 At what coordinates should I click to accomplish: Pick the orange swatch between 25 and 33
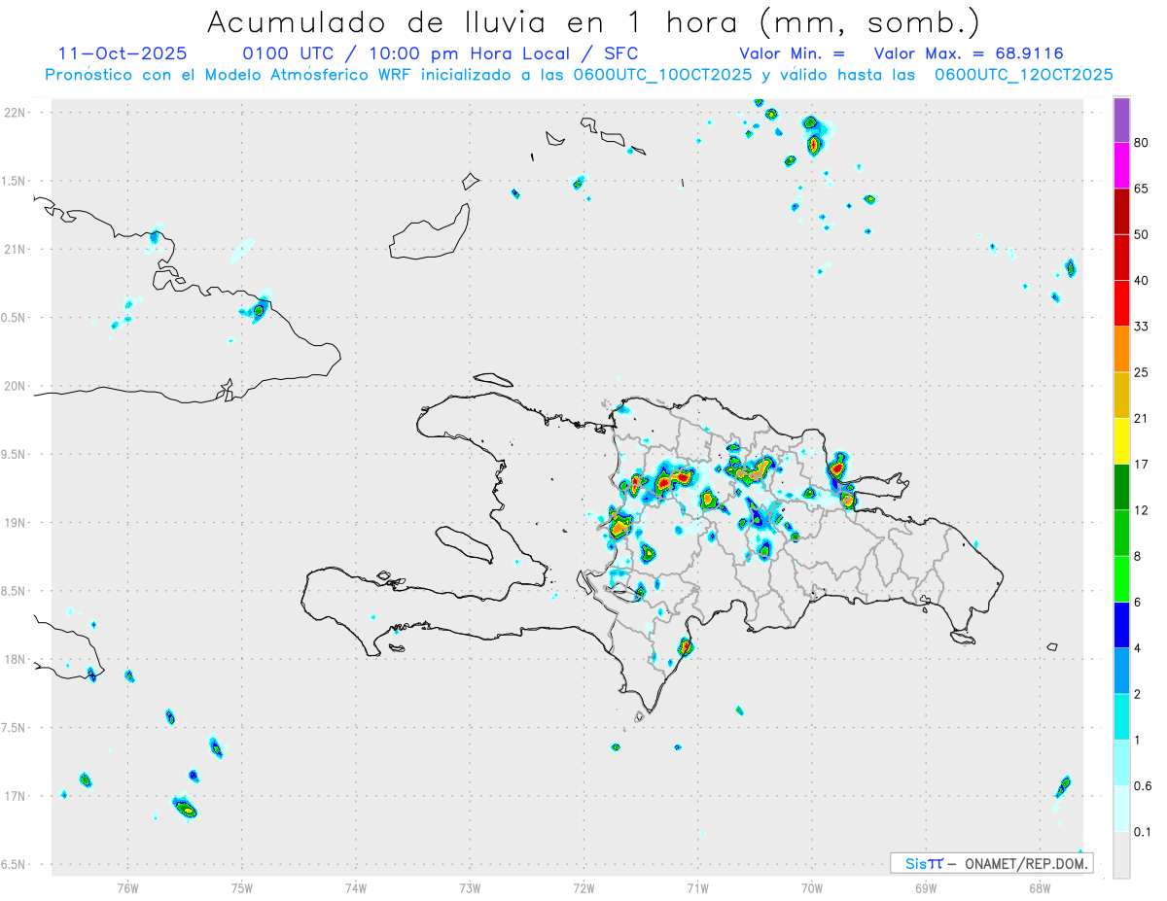click(1121, 349)
